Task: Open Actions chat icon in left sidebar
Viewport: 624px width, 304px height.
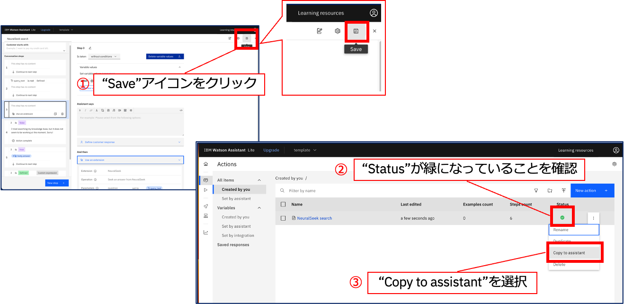Action: (205, 180)
